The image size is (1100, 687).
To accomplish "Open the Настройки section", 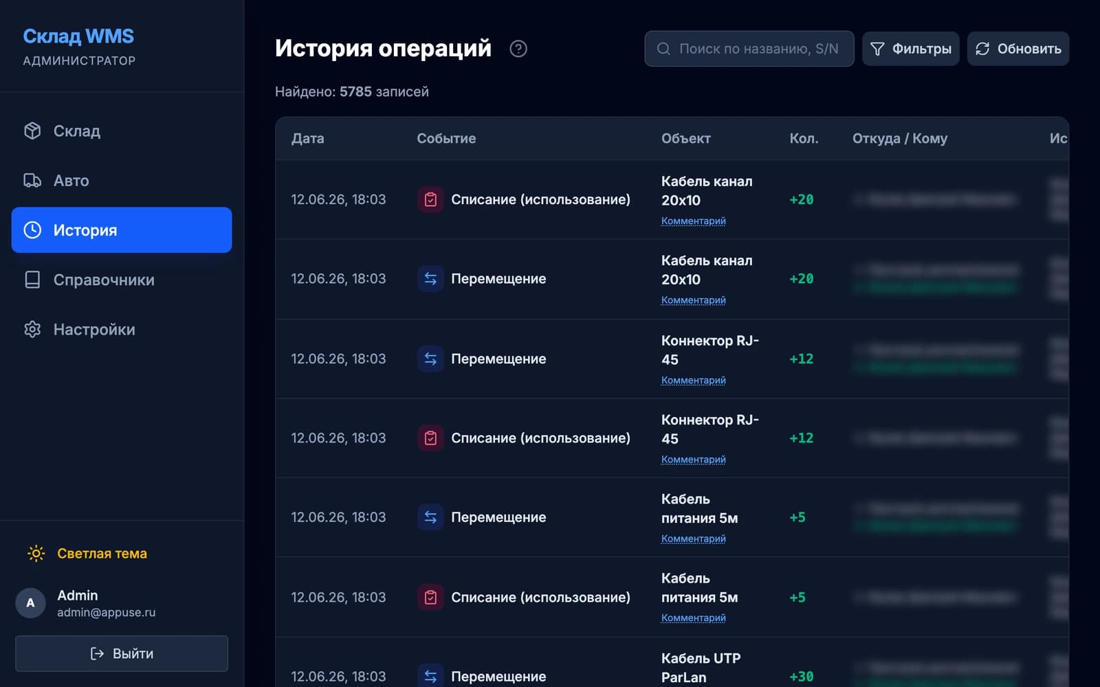I will pyautogui.click(x=122, y=329).
